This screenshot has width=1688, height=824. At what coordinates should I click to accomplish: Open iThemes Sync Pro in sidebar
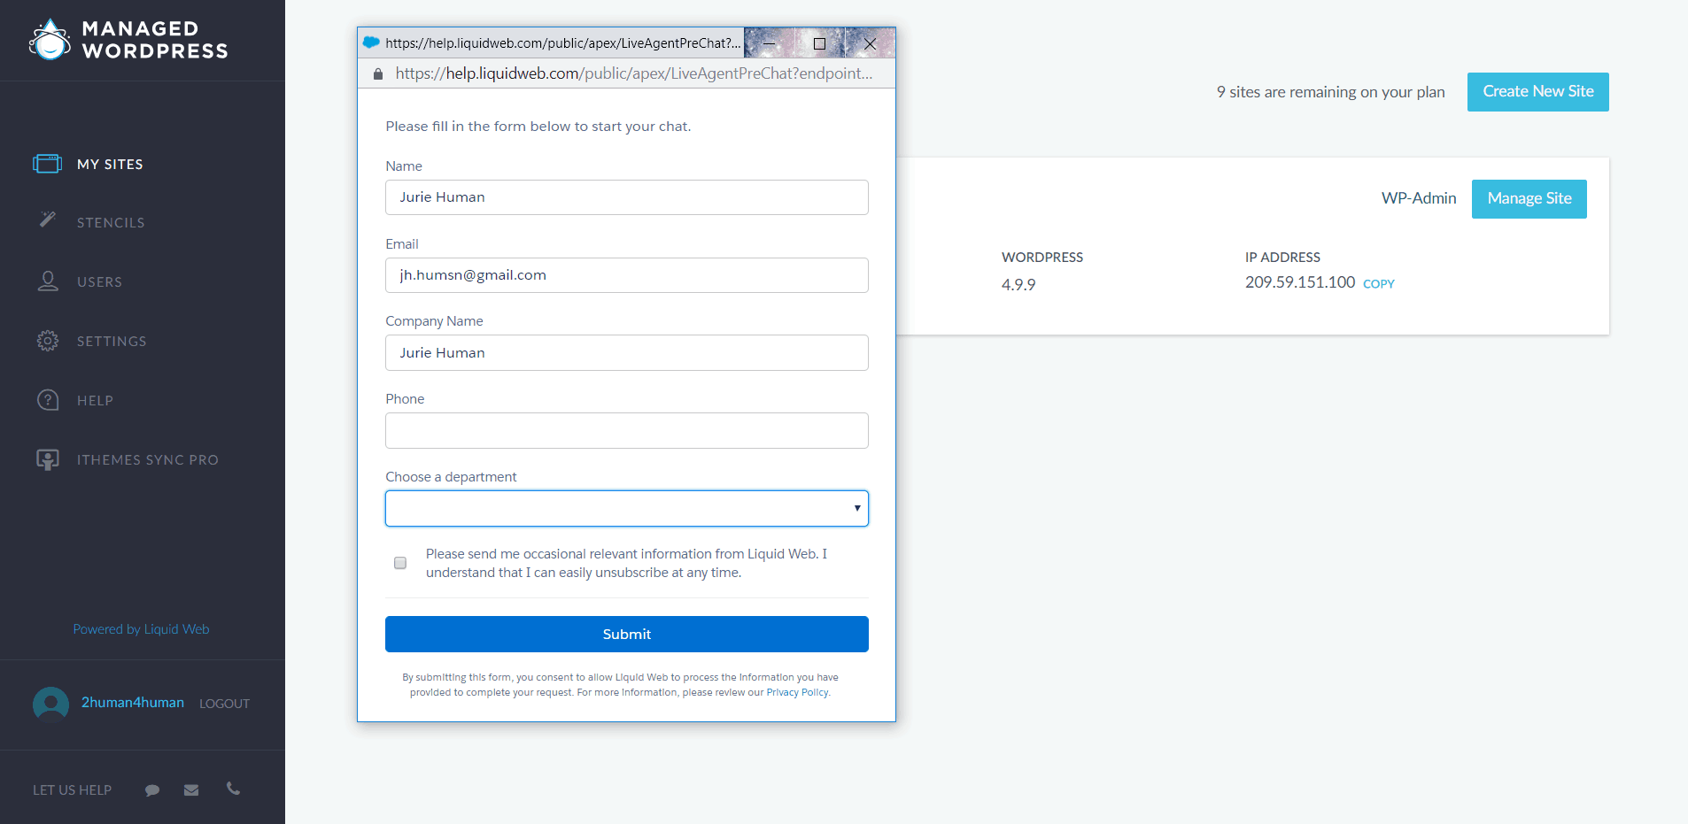(x=147, y=459)
